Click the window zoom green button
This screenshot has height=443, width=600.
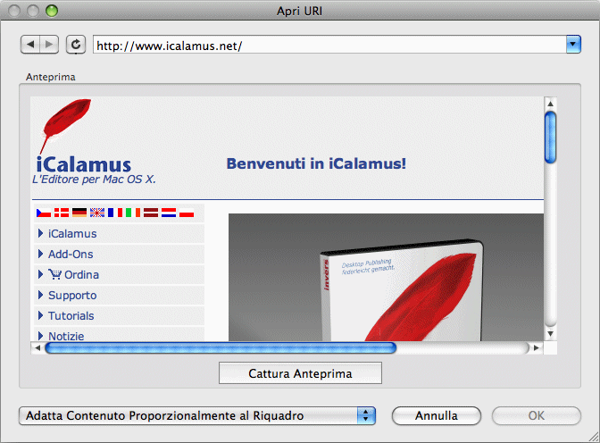52,11
